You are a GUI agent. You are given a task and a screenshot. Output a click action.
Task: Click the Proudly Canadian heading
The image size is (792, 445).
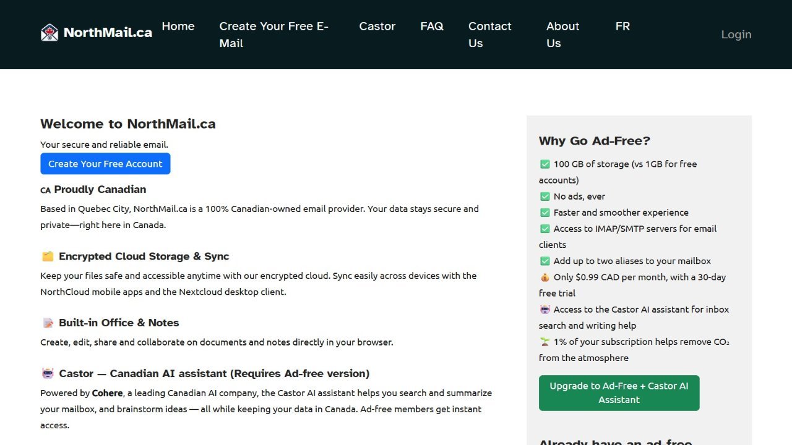pos(100,189)
